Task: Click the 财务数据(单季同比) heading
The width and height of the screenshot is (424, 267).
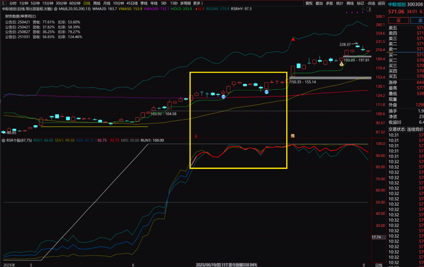Action: pyautogui.click(x=20, y=16)
